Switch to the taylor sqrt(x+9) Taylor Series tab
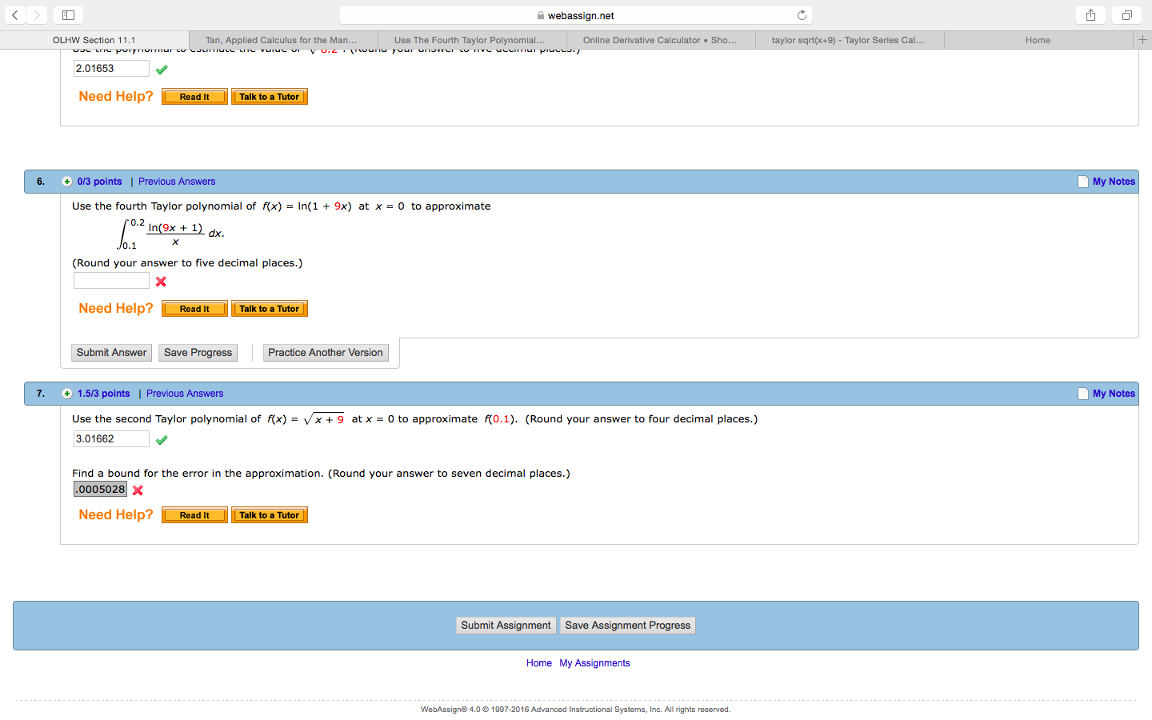This screenshot has width=1152, height=720. pos(848,39)
